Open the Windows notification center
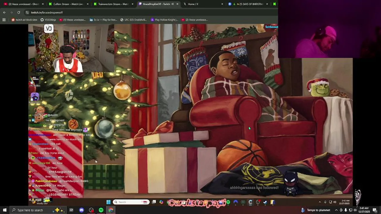The height and width of the screenshot is (214, 381). (x=375, y=210)
